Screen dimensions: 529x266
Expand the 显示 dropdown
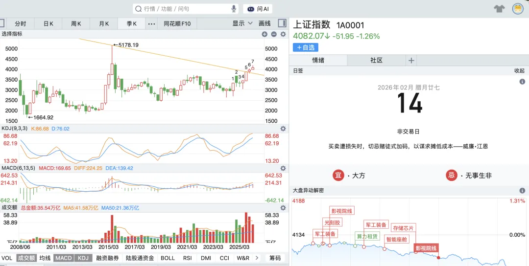click(x=242, y=23)
